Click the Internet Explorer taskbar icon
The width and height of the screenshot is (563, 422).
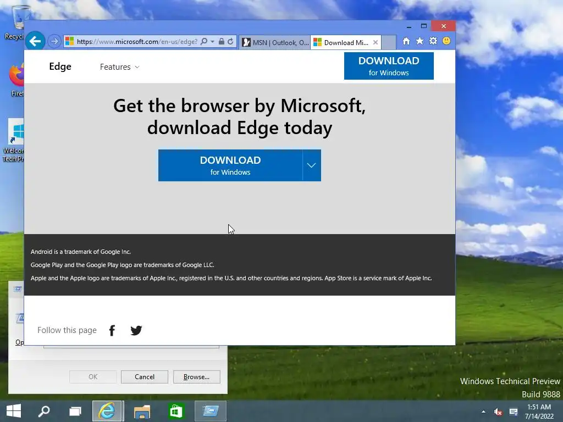(107, 411)
